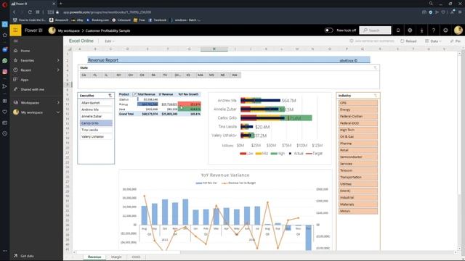Click the Search box in header

click(x=375, y=30)
